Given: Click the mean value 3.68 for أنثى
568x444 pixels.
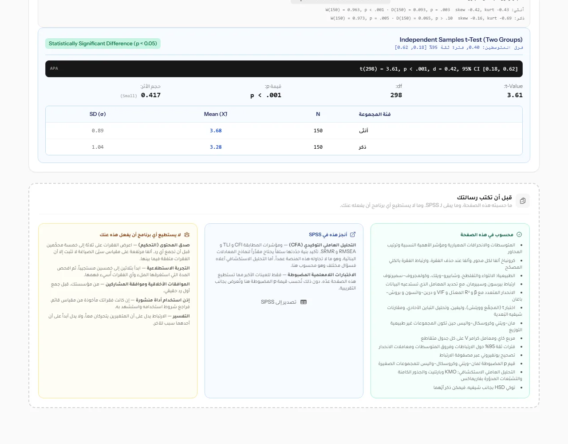Looking at the screenshot, I should (216, 131).
